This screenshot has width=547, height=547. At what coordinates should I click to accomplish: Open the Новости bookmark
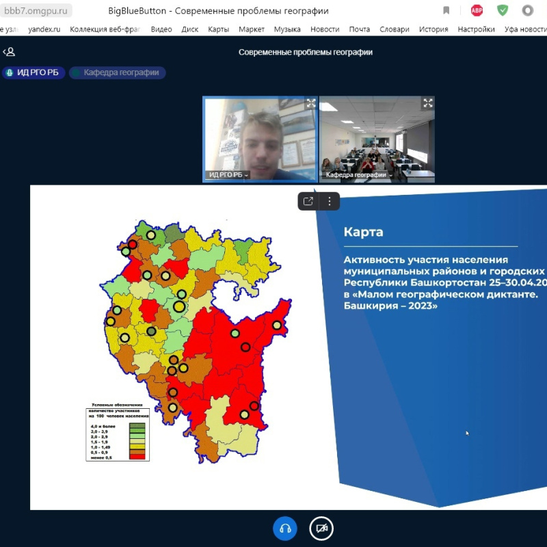pyautogui.click(x=325, y=29)
